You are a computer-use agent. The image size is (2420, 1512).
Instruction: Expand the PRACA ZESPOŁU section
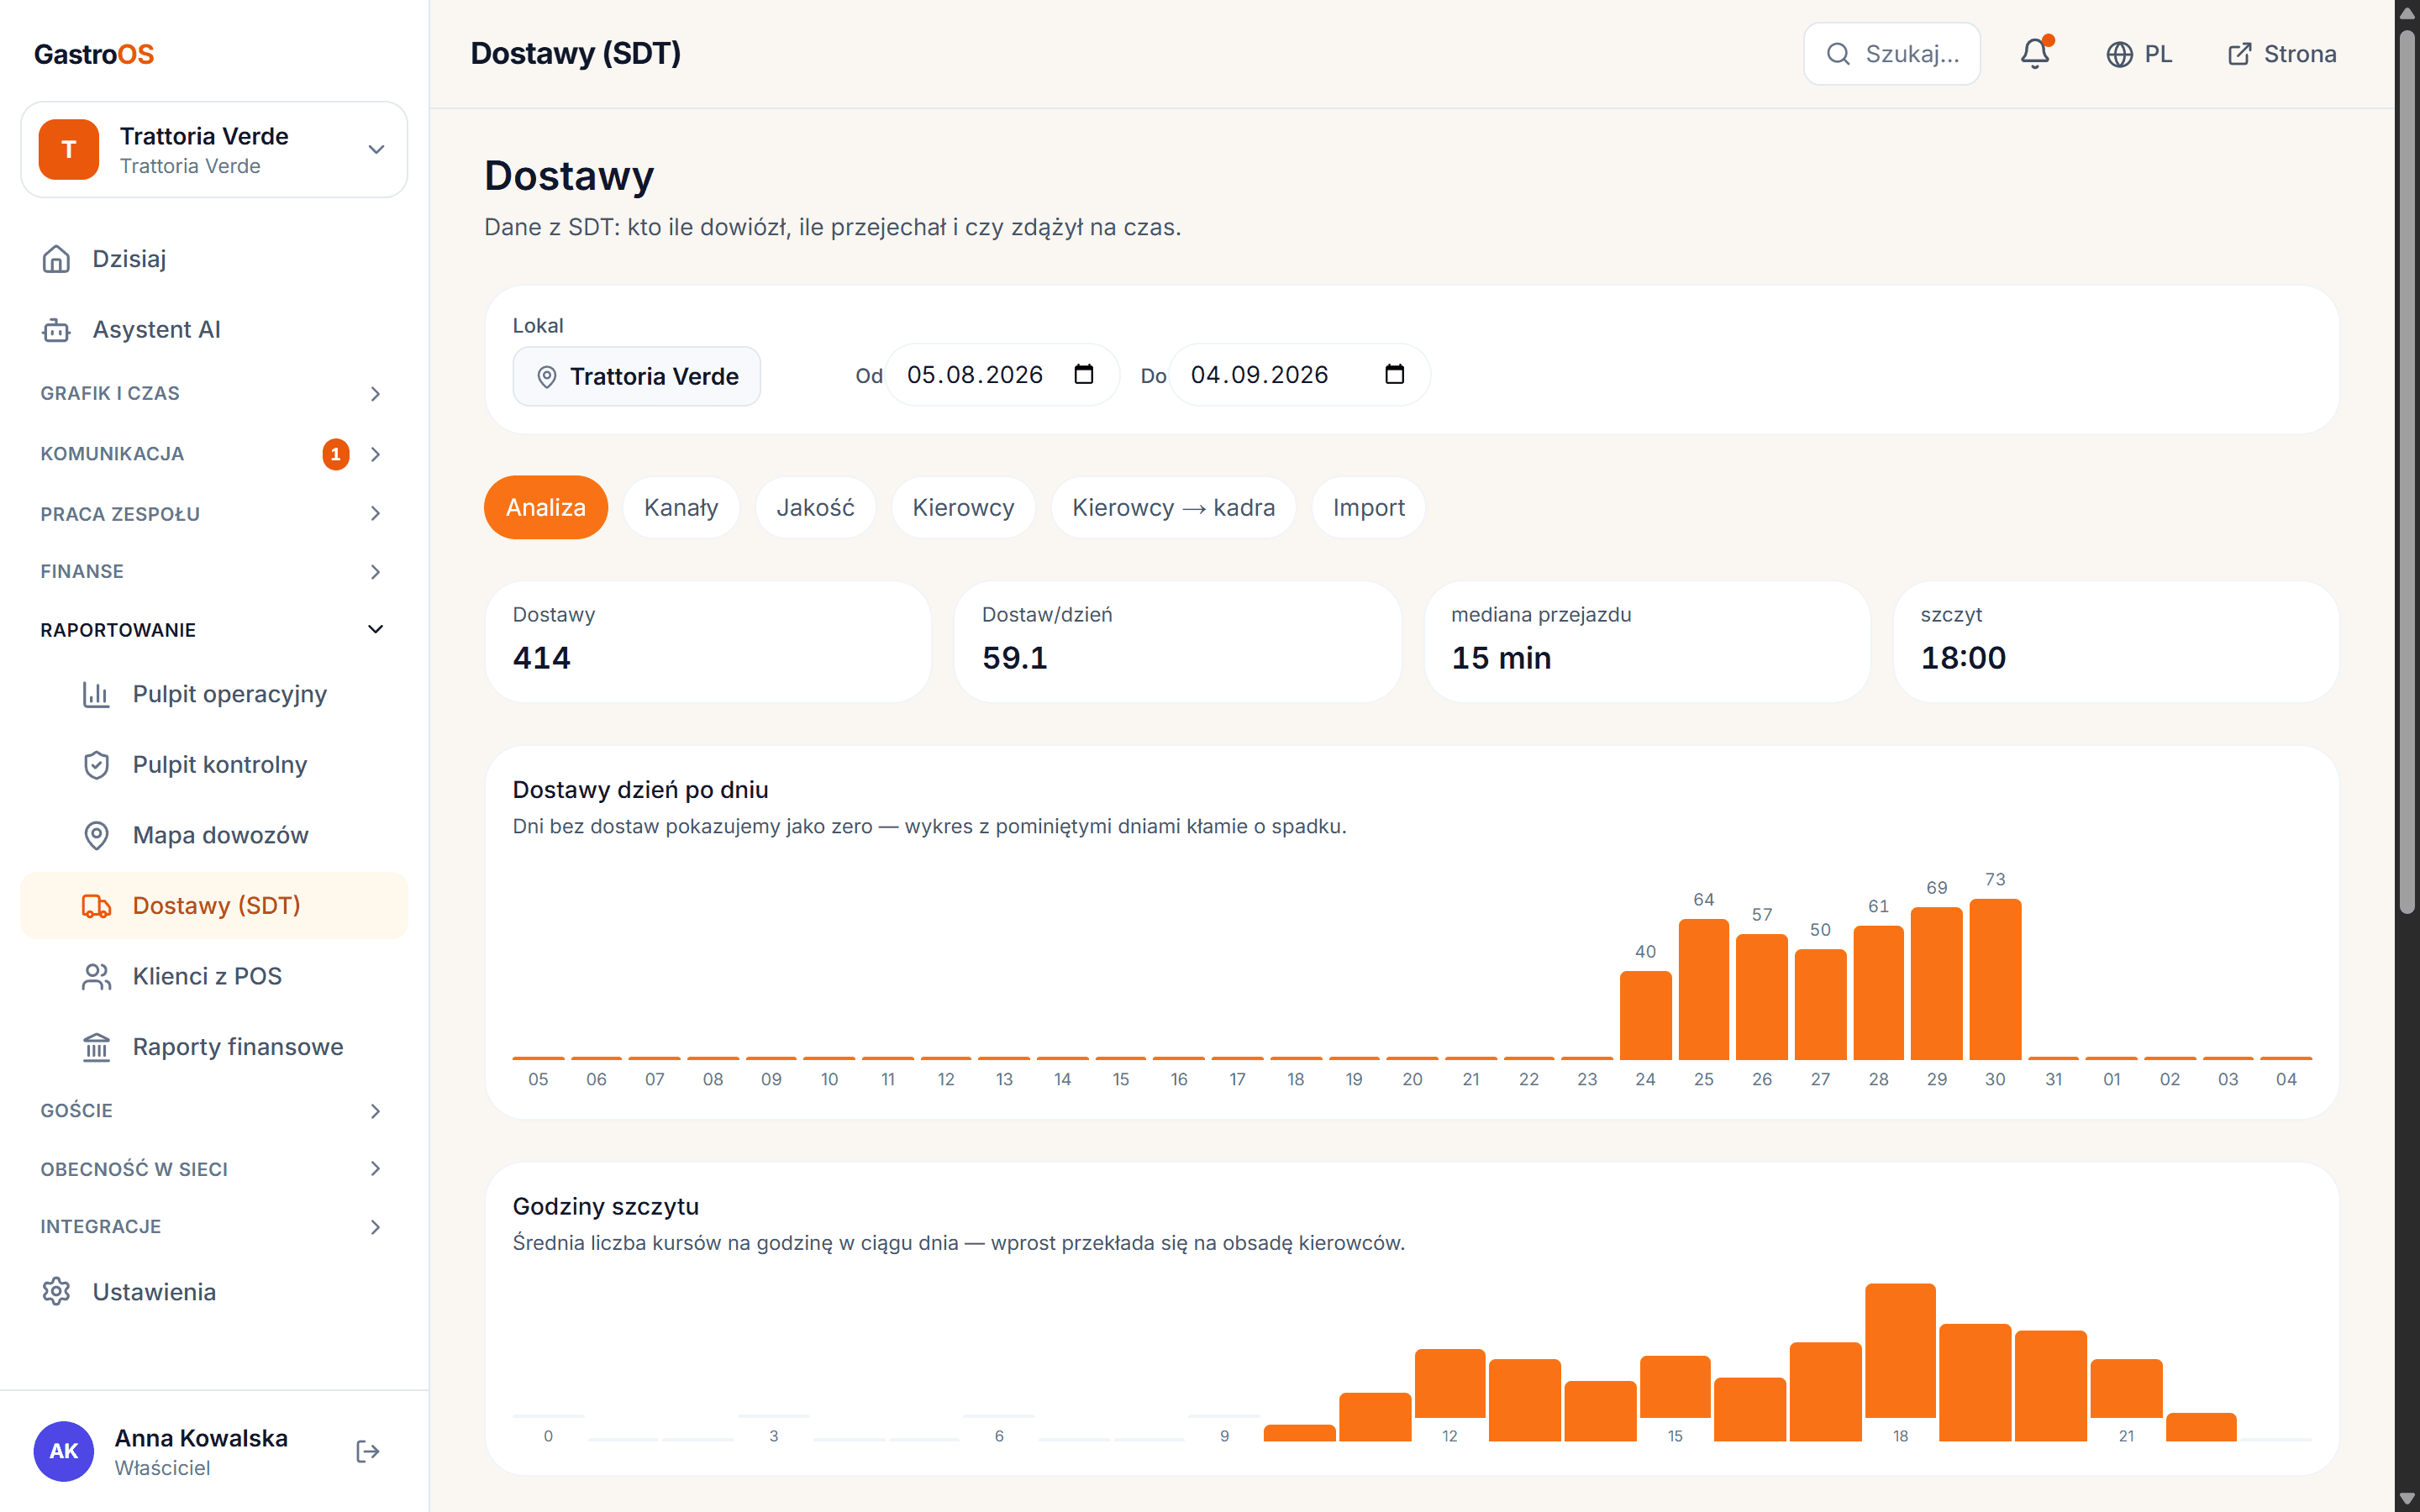pyautogui.click(x=213, y=514)
